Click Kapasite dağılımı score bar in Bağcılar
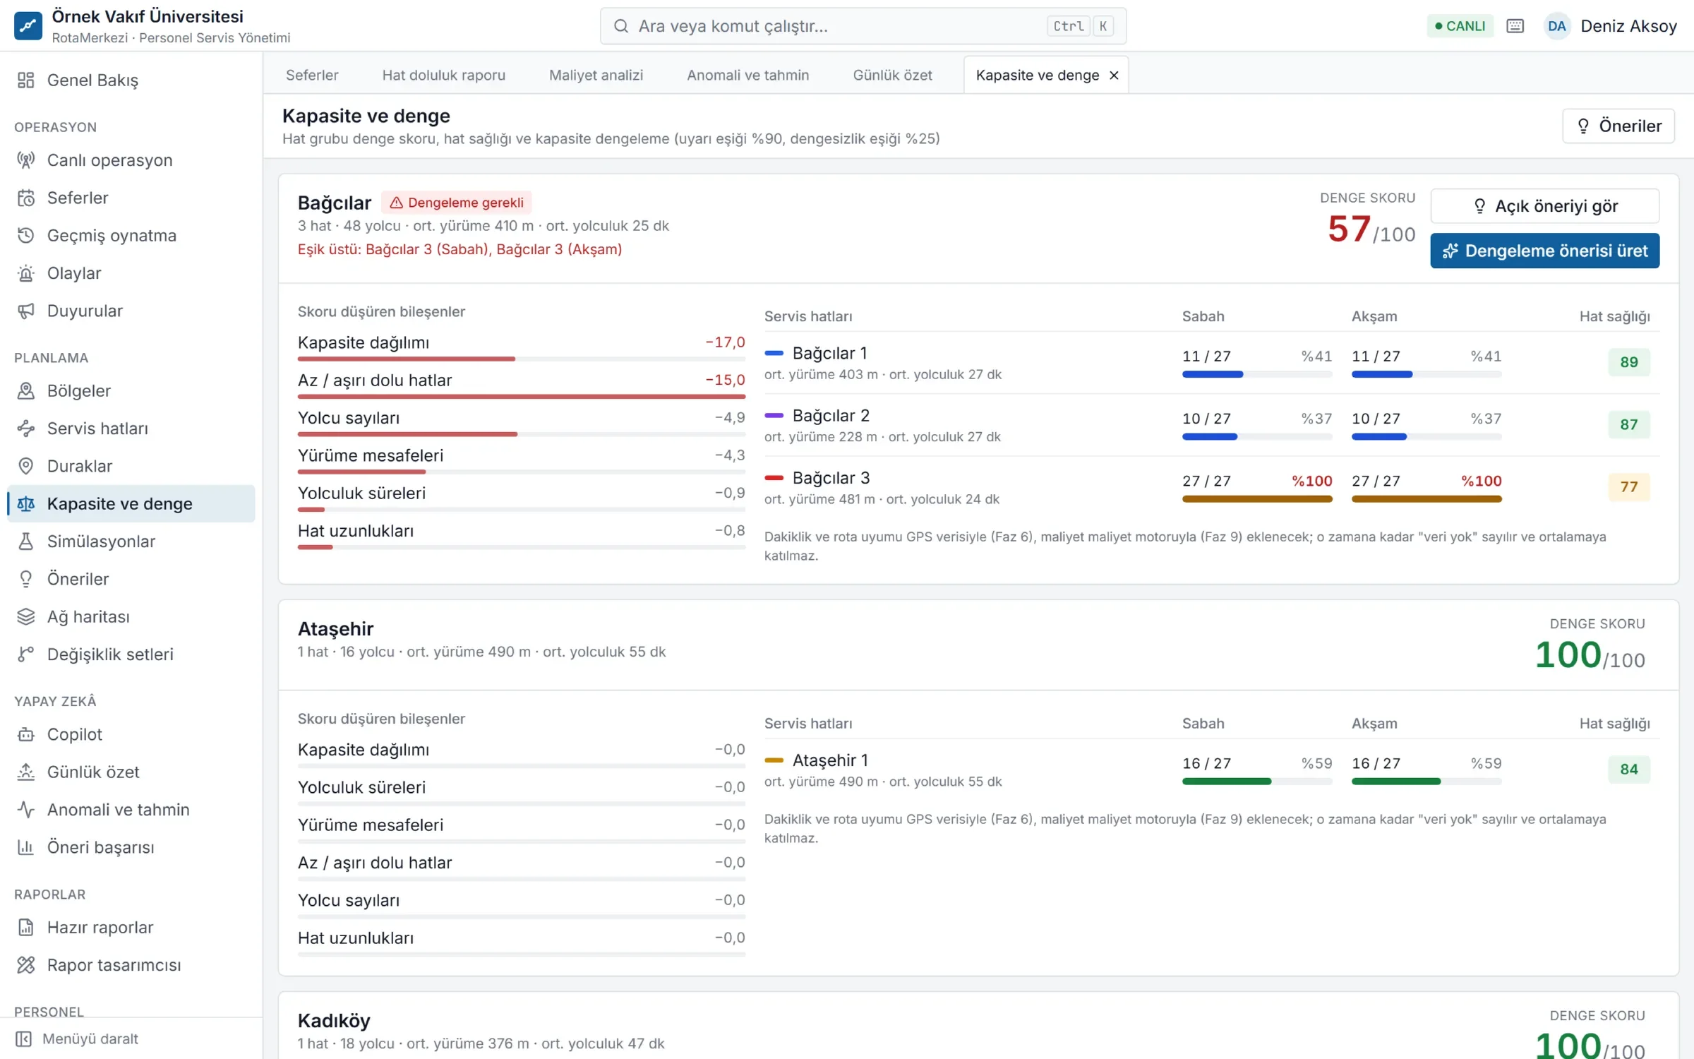1694x1059 pixels. pos(521,359)
